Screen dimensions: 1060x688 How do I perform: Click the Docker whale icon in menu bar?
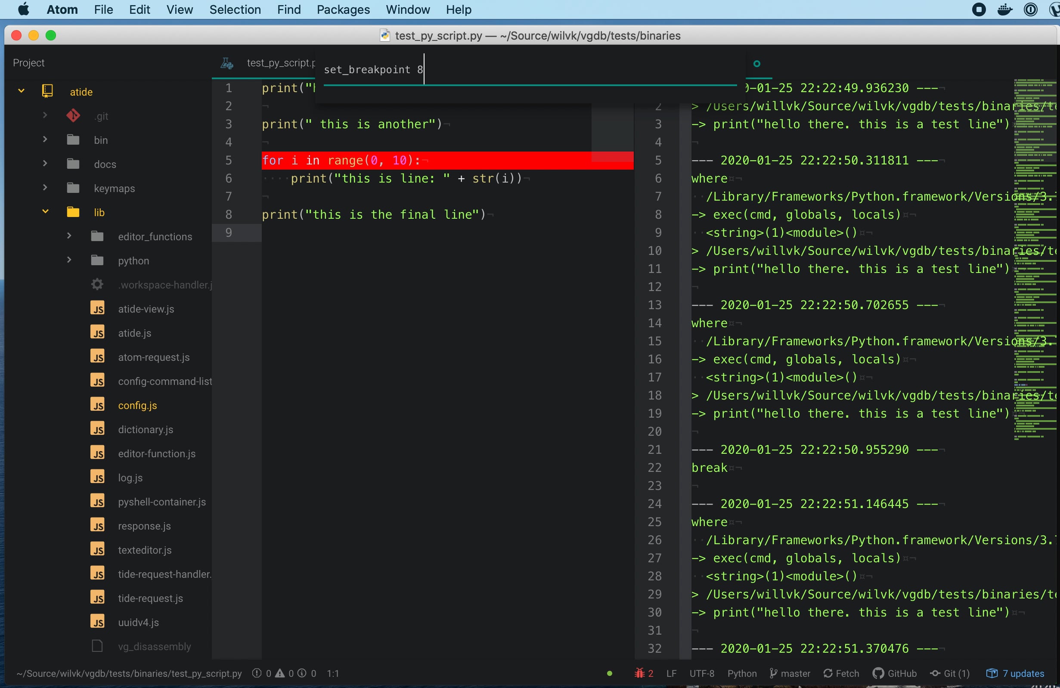[1005, 9]
